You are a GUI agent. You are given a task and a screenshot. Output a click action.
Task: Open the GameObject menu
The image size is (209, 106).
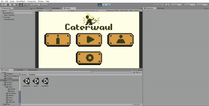click(21, 1)
